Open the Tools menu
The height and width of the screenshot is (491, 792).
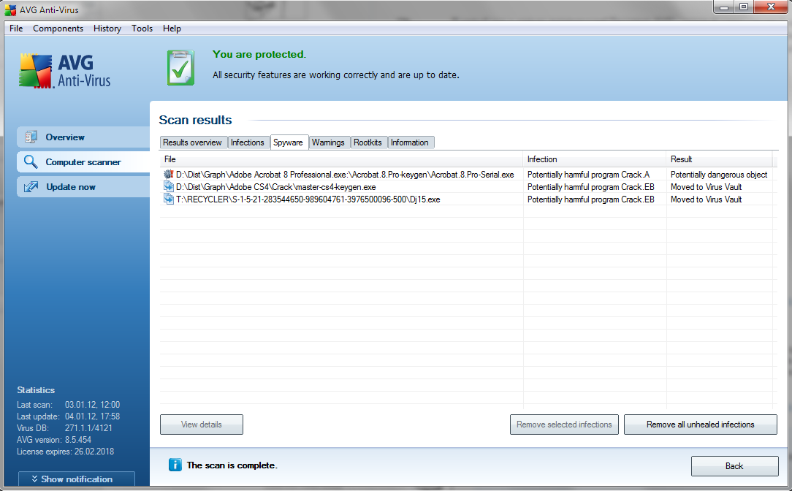point(142,28)
